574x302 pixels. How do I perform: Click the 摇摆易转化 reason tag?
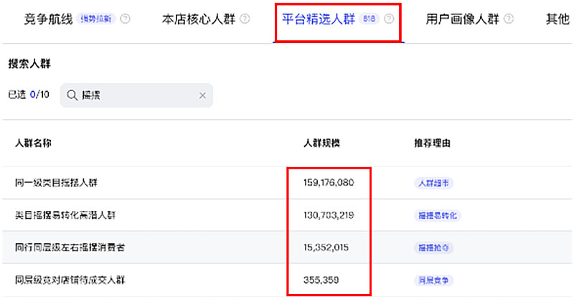tap(438, 216)
